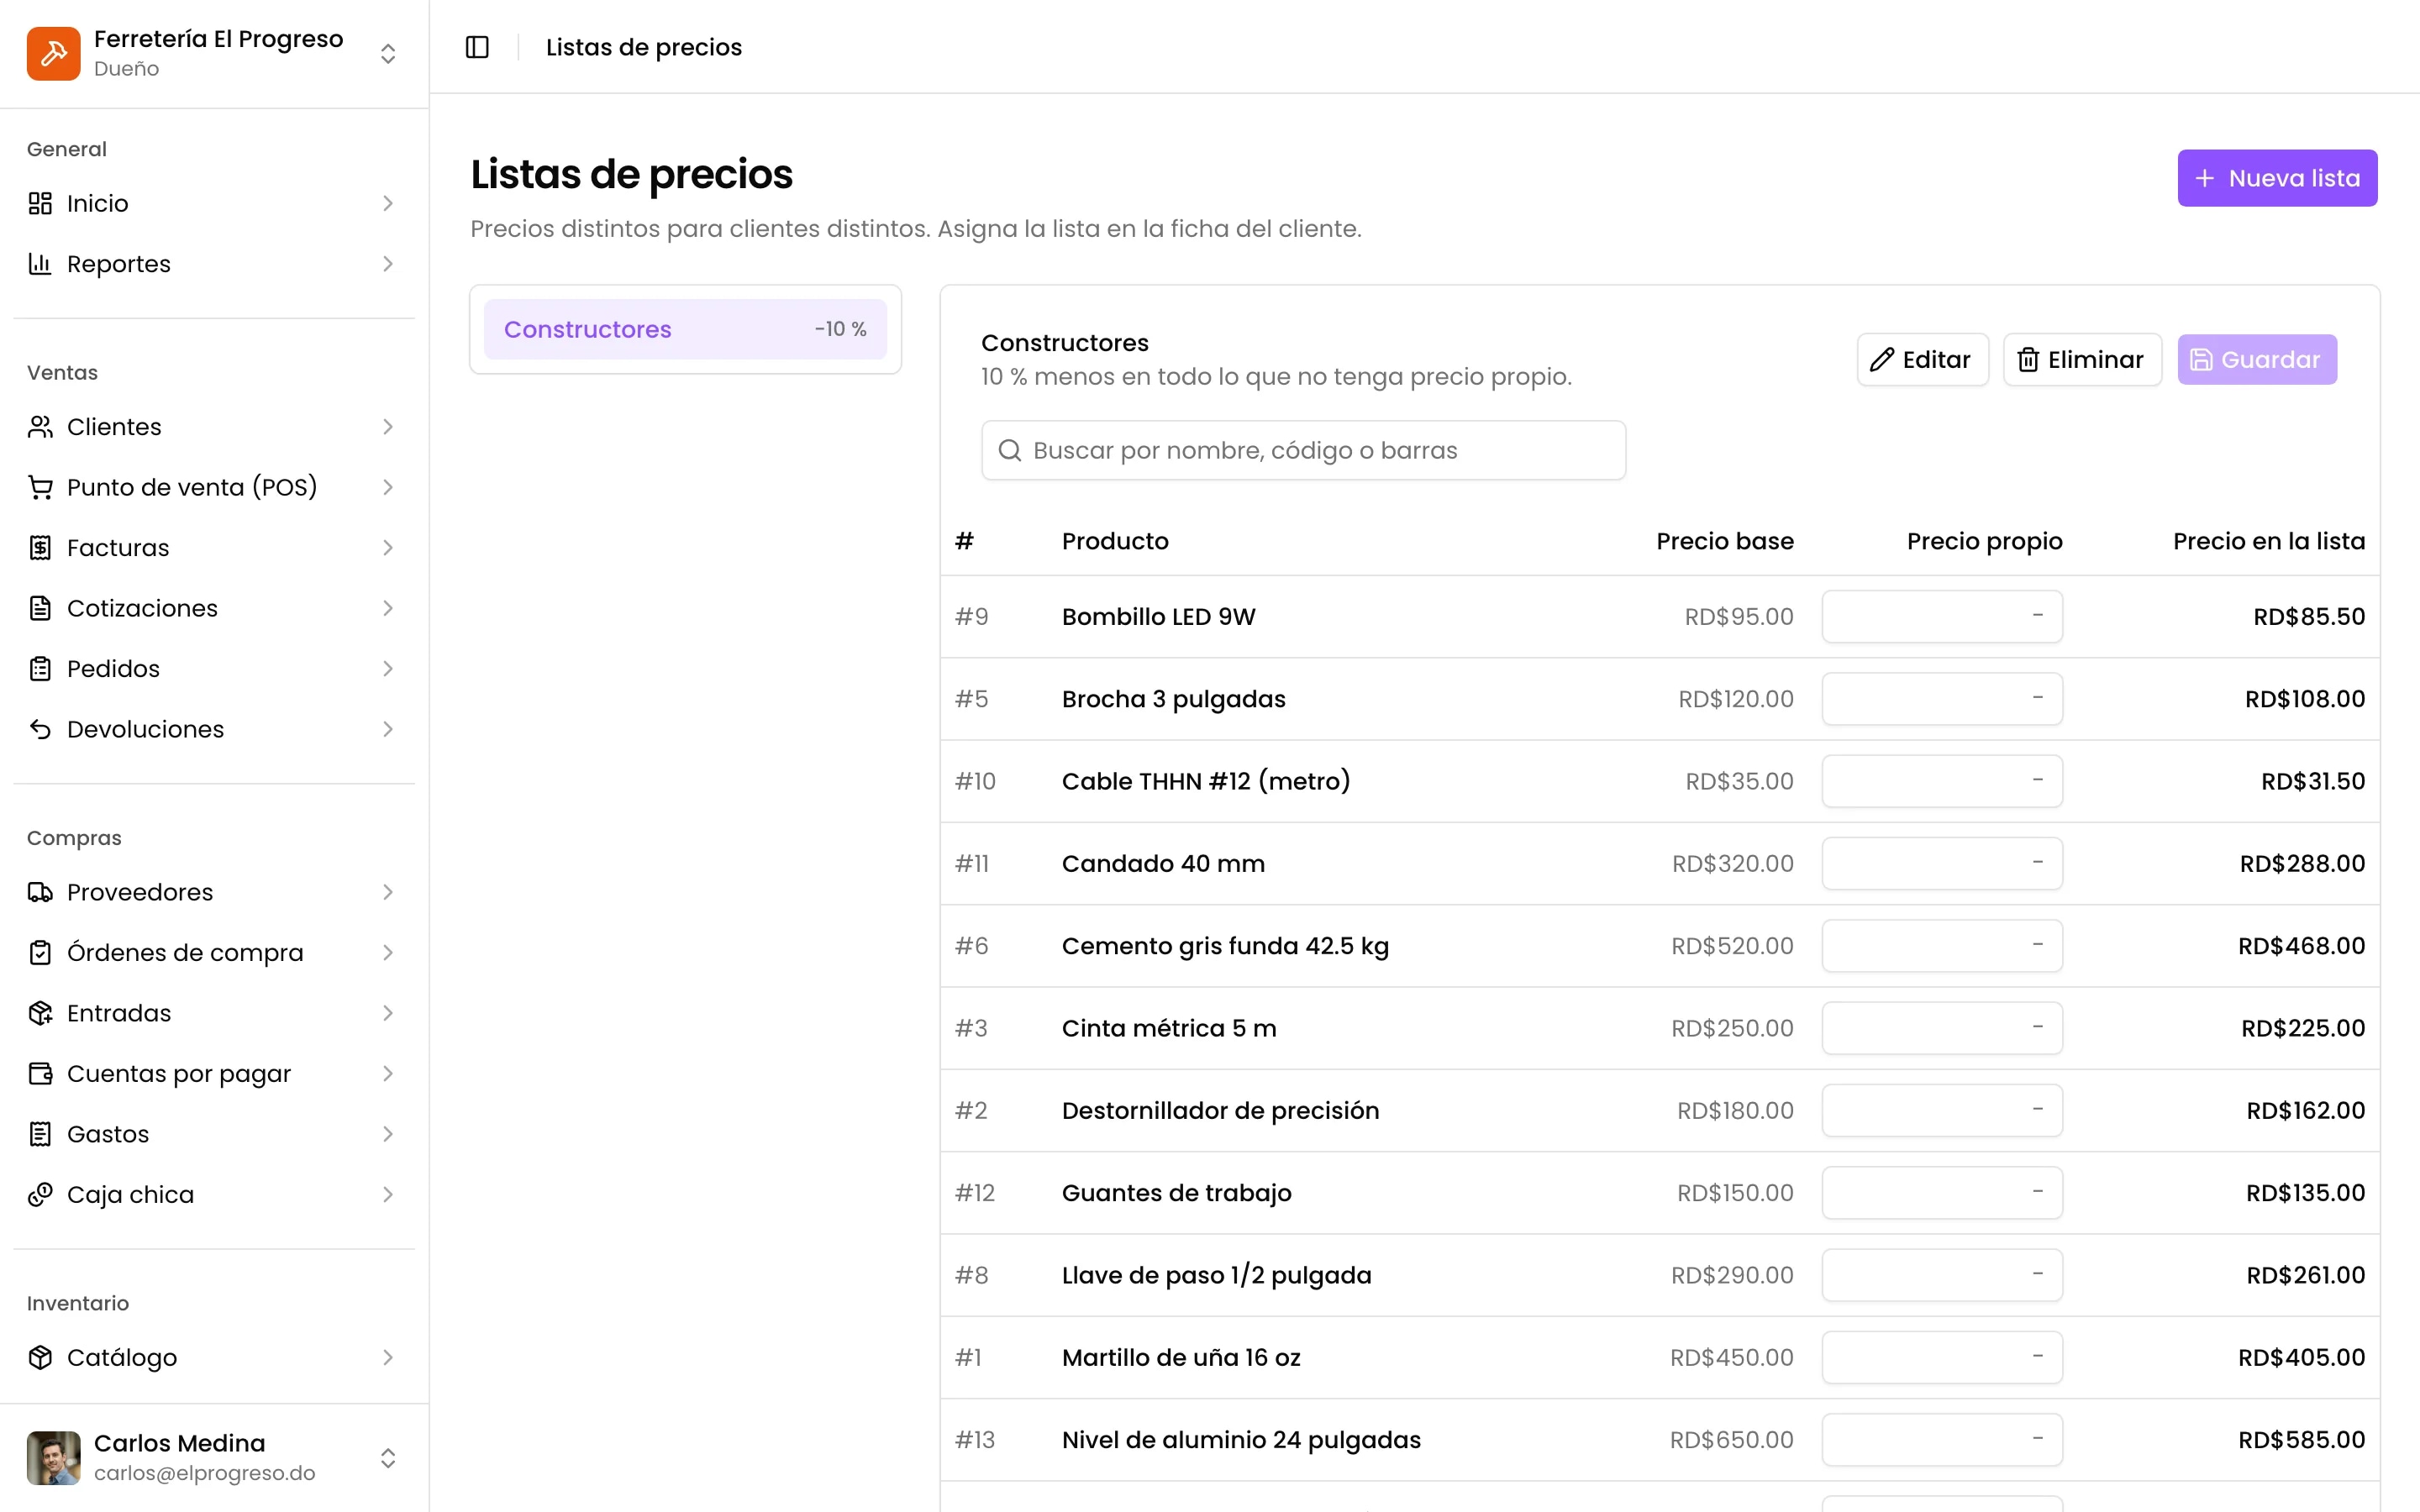The width and height of the screenshot is (2420, 1512).
Task: Expand the Proveedores chevron
Action: point(388,892)
